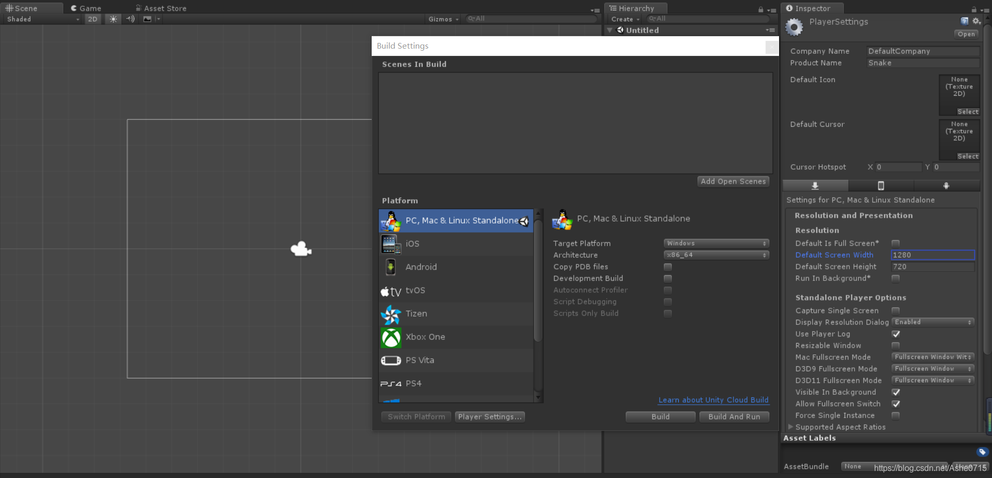
Task: Toggle Inspector lock icon
Action: pos(974,9)
